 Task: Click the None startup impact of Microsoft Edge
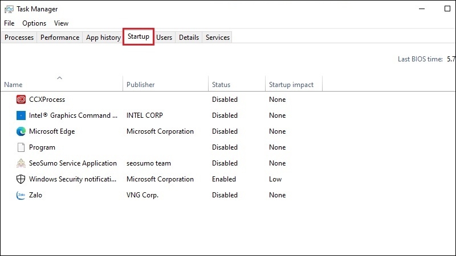pyautogui.click(x=278, y=131)
